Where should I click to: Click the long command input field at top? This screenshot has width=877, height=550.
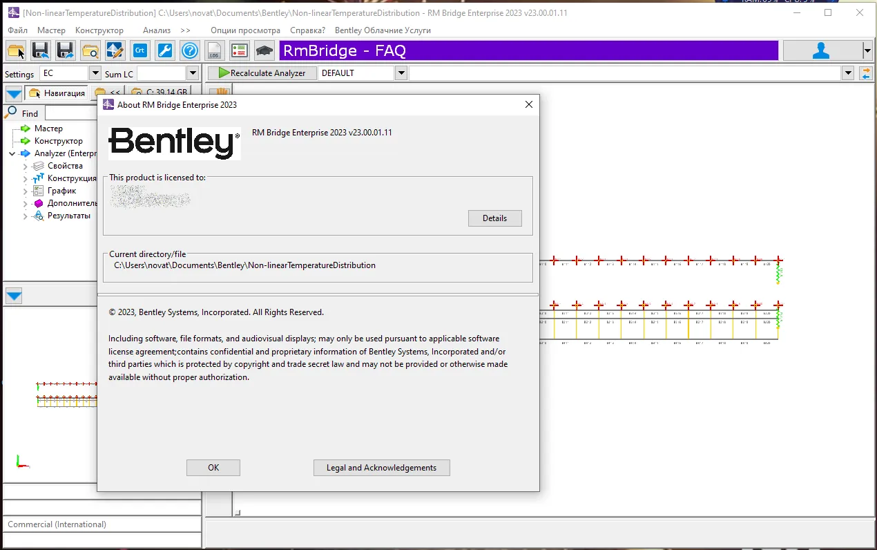click(x=626, y=73)
